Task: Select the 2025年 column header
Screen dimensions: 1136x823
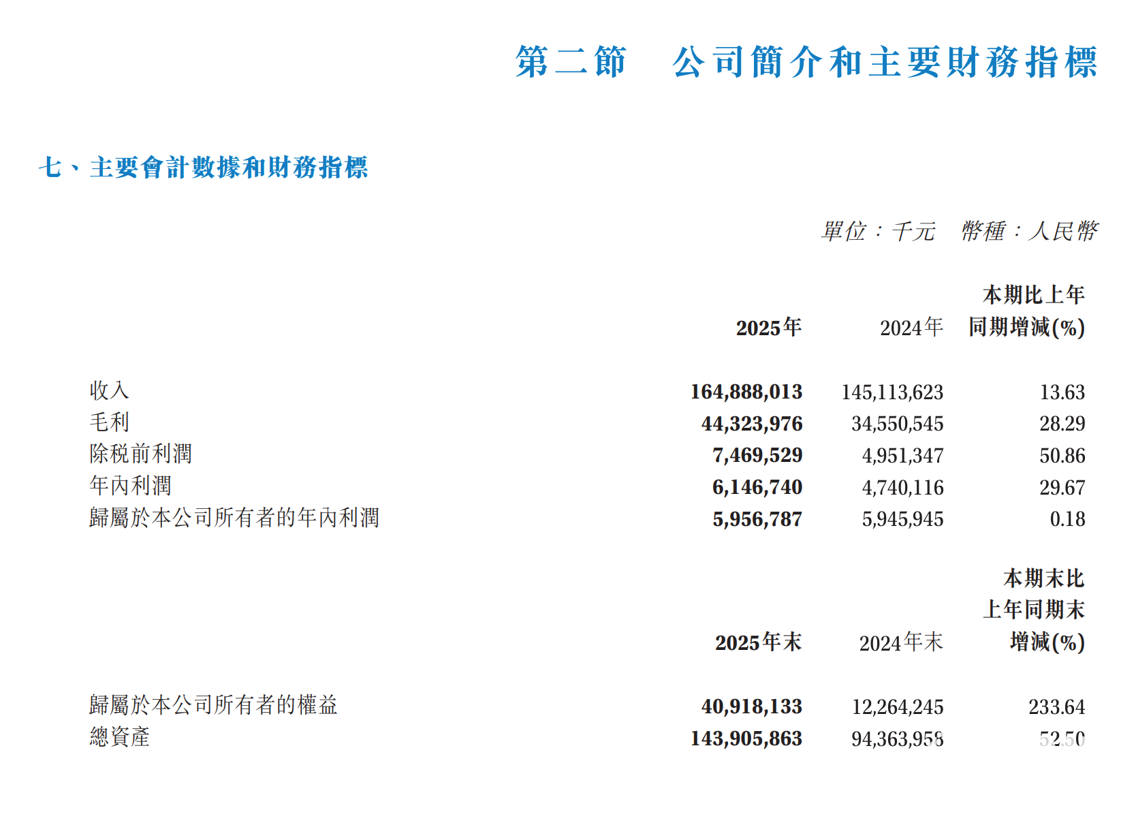Action: [768, 328]
